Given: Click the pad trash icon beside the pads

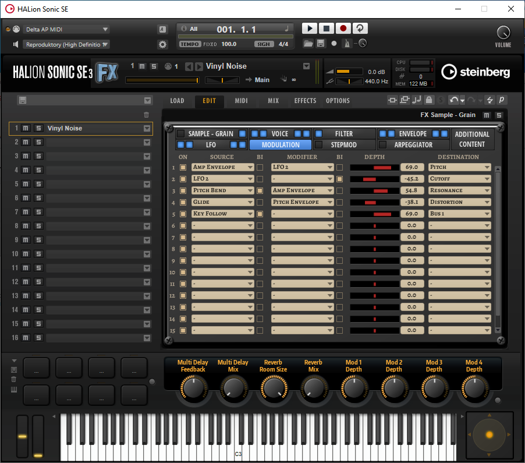Looking at the screenshot, I should 14,379.
